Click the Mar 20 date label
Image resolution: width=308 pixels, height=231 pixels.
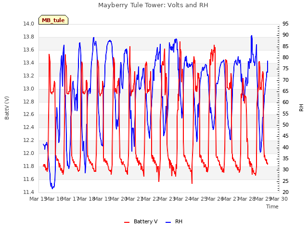click(x=118, y=199)
